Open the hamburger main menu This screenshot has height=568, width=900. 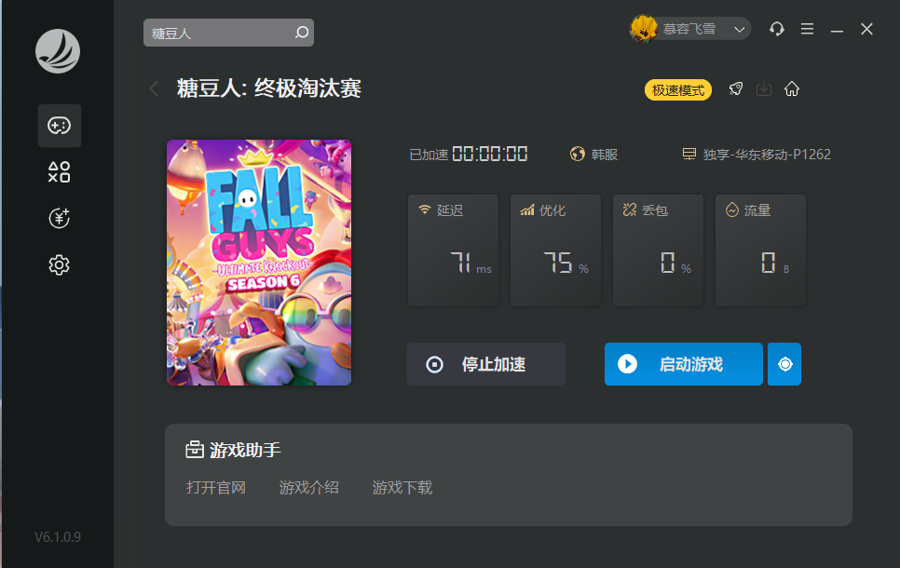pyautogui.click(x=807, y=29)
